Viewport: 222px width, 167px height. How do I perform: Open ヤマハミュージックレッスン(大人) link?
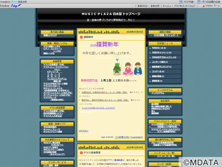click(56, 68)
